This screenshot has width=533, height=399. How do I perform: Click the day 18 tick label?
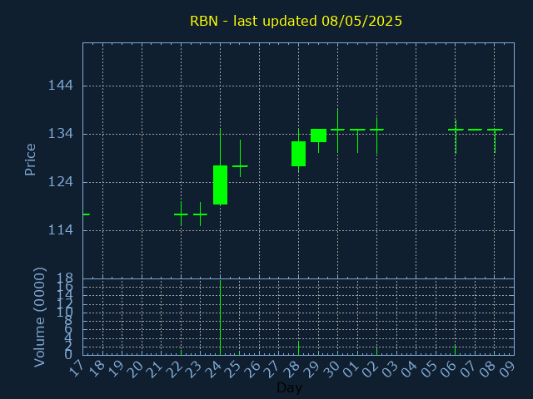(x=96, y=368)
